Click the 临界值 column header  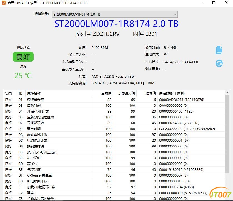[x=147, y=93]
